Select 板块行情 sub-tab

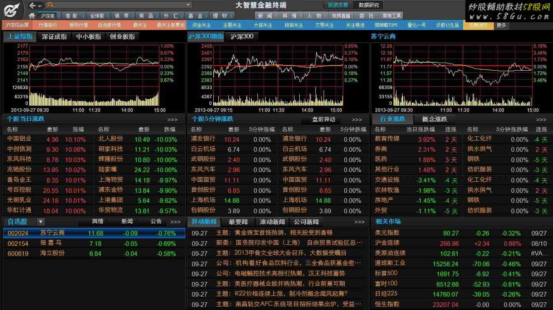[78, 25]
